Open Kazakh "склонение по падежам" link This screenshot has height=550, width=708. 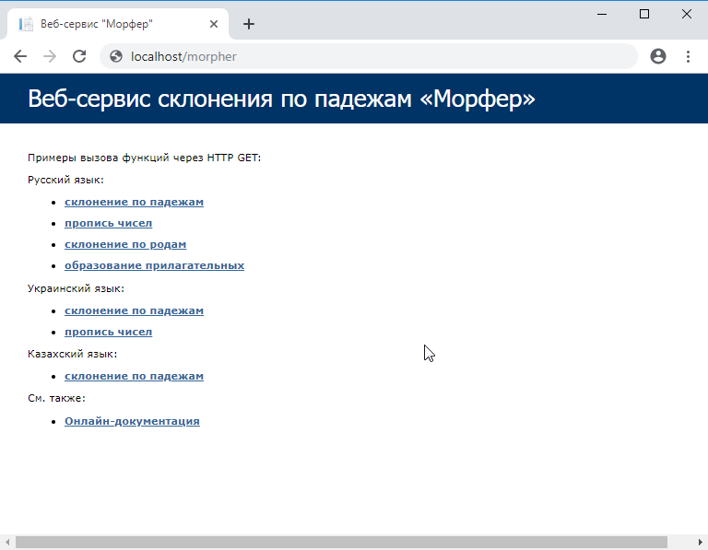134,376
